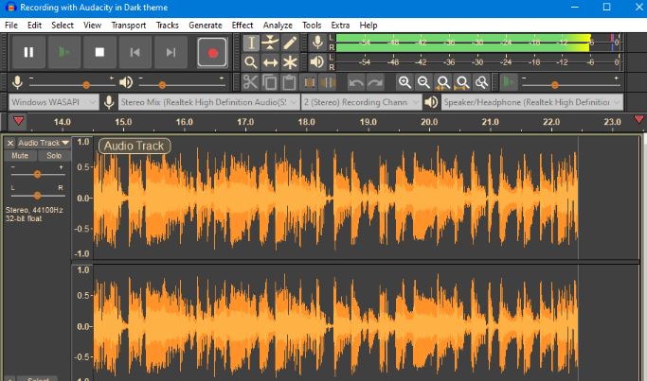Click the playback volume slider knob
The image size is (647, 381).
(x=162, y=85)
